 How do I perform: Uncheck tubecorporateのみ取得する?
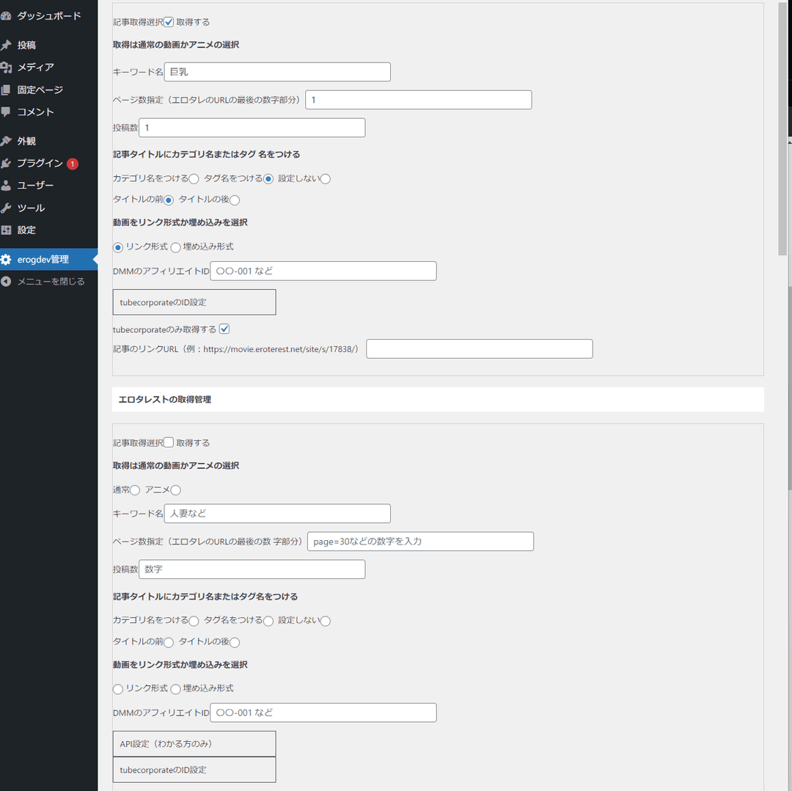click(x=224, y=329)
